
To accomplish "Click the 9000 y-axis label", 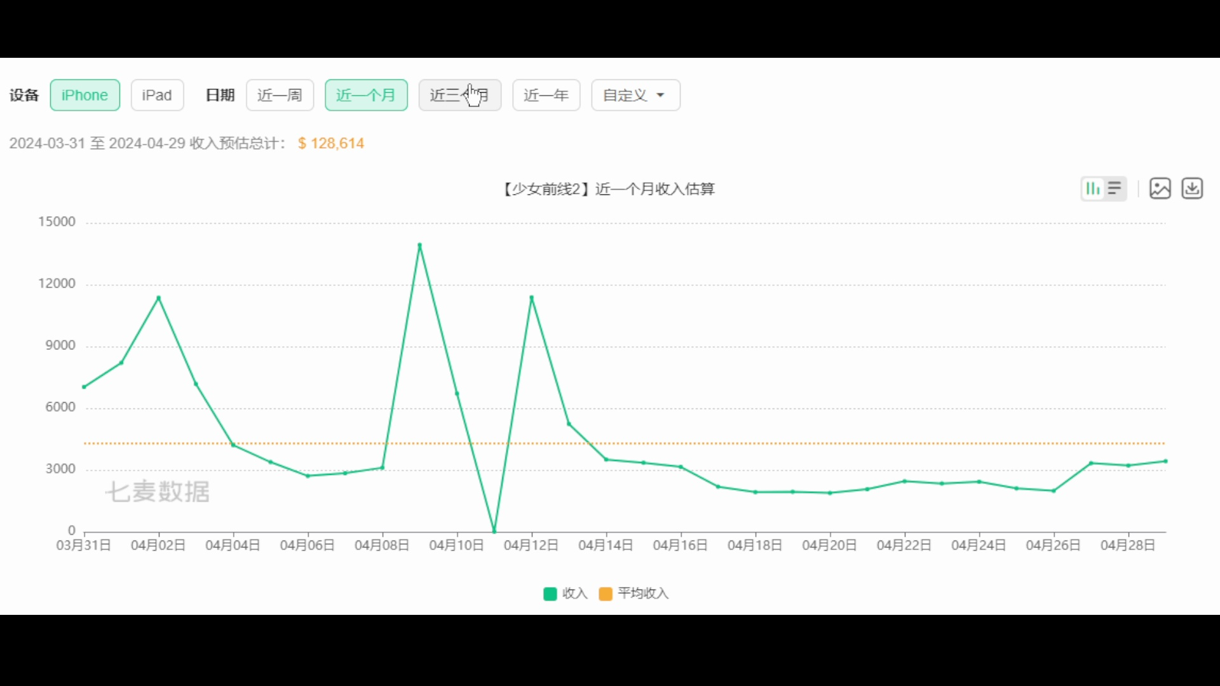I will point(60,346).
